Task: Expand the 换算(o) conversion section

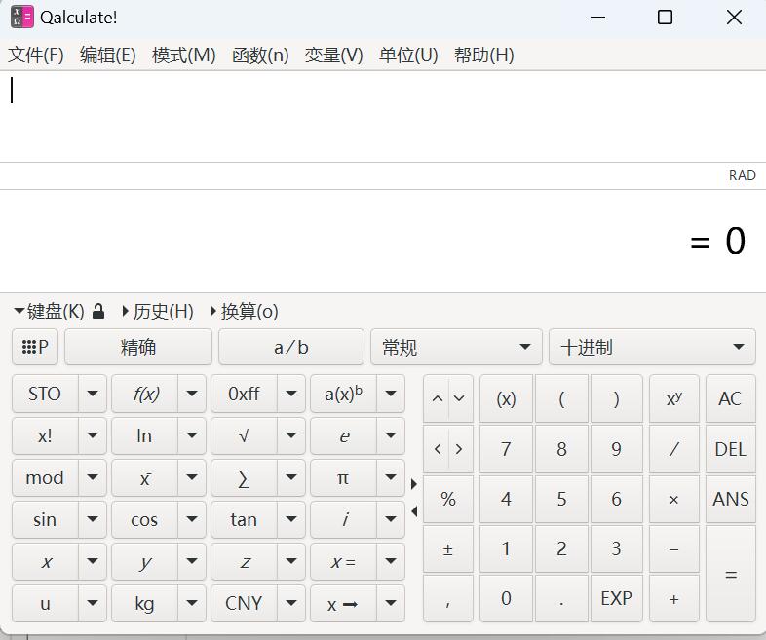Action: coord(244,311)
